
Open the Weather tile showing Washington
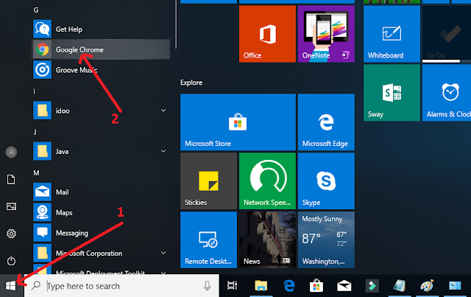[x=326, y=240]
